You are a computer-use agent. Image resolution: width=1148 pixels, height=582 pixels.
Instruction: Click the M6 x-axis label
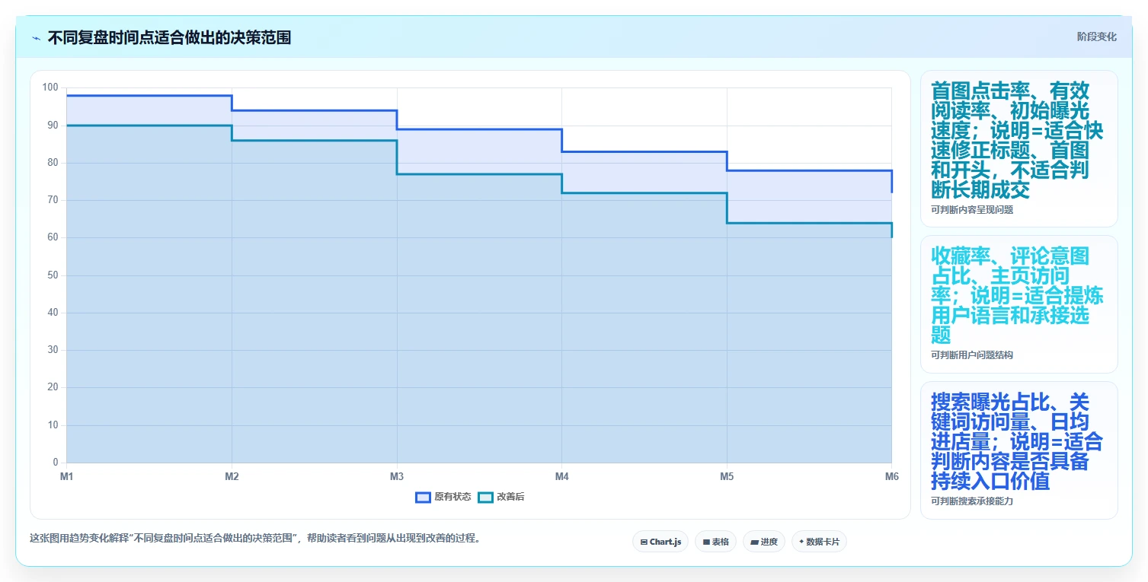tap(891, 476)
